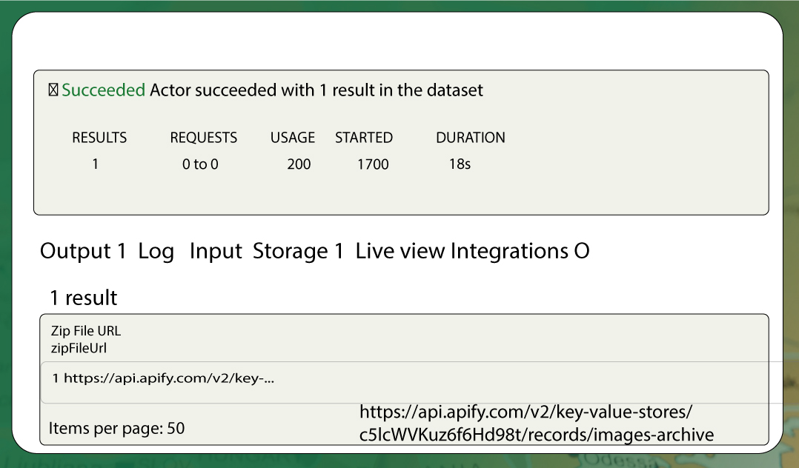Screen dimensions: 799x468
Task: Click the STARTED value 1700
Action: click(x=373, y=164)
